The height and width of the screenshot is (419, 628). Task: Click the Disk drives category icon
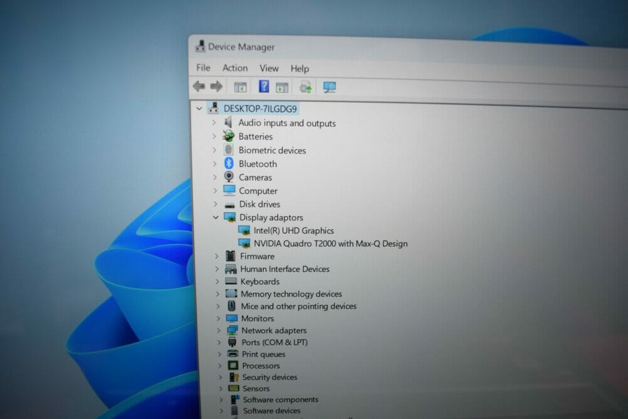point(229,205)
